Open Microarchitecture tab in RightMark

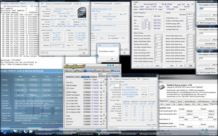190,101
